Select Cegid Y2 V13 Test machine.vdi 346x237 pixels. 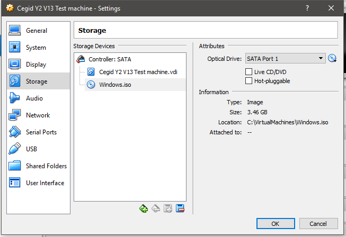[x=138, y=72]
